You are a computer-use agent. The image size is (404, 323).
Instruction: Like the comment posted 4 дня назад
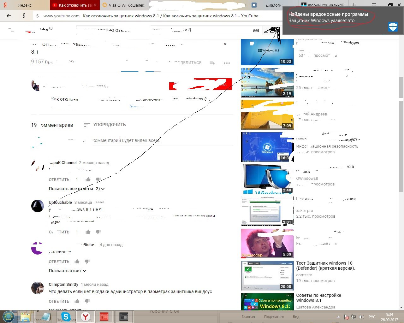pos(77,261)
